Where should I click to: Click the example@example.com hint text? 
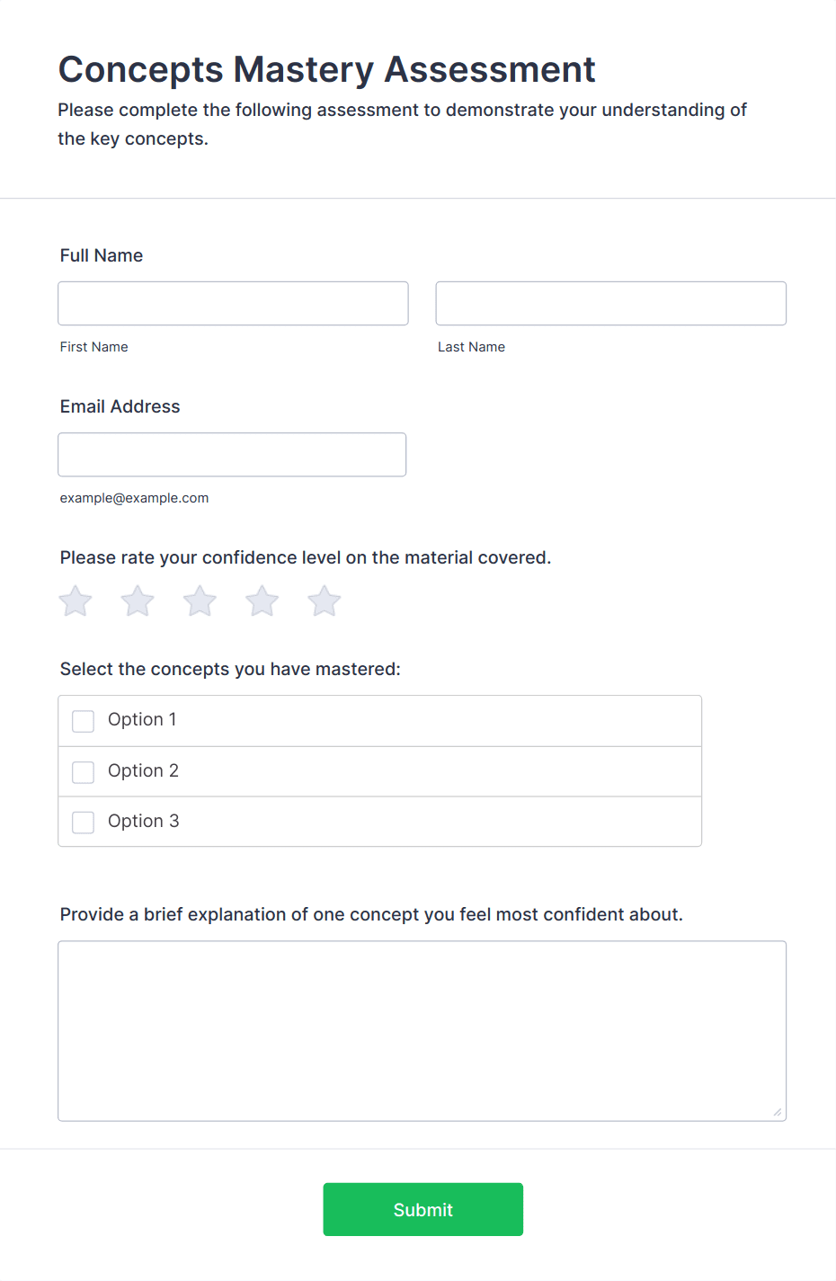coord(135,498)
